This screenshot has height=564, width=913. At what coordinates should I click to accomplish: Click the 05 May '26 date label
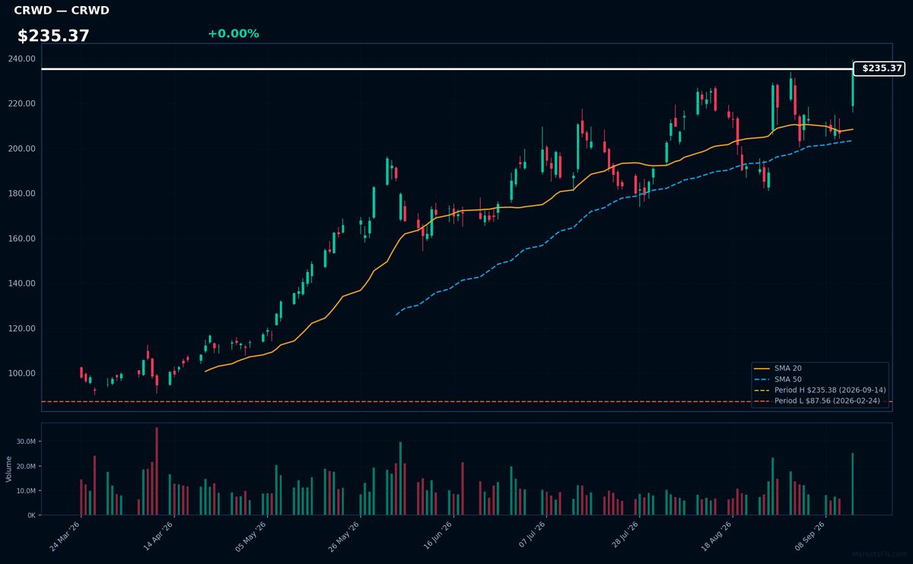[x=252, y=537]
